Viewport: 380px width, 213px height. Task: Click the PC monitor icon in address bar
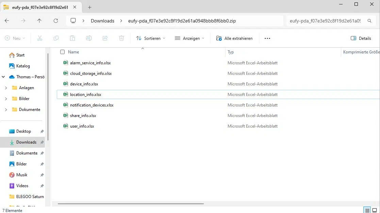coord(73,21)
